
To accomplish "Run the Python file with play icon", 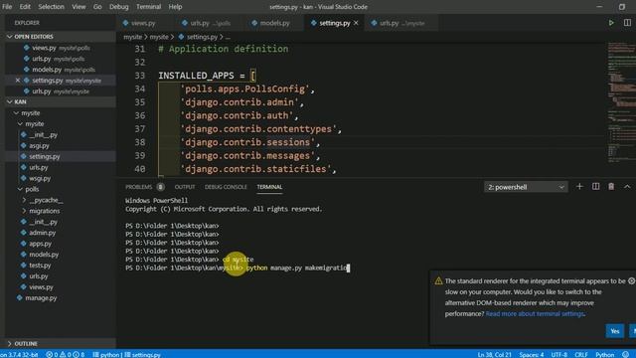I will coord(611,23).
